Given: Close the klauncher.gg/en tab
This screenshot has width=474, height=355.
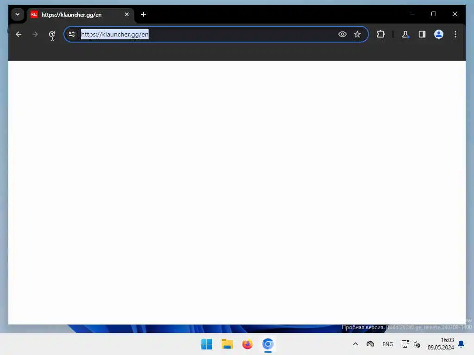Looking at the screenshot, I should [127, 14].
